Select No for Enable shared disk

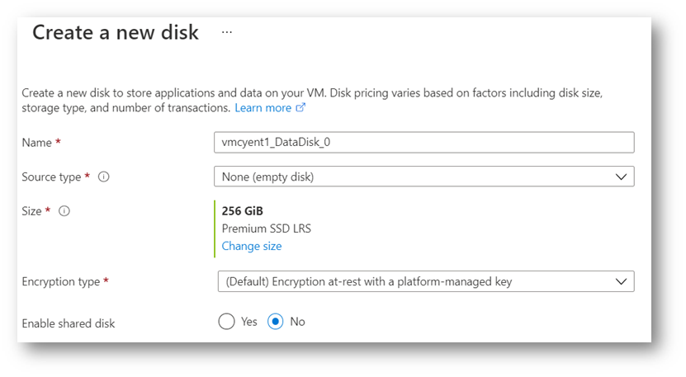277,322
